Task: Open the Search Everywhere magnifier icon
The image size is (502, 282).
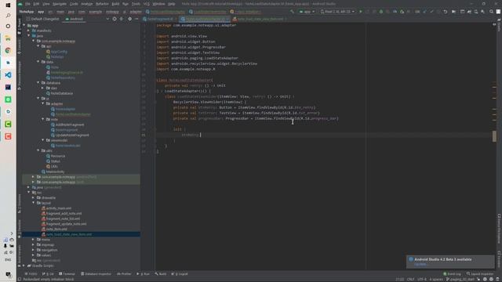Action: [x=492, y=12]
